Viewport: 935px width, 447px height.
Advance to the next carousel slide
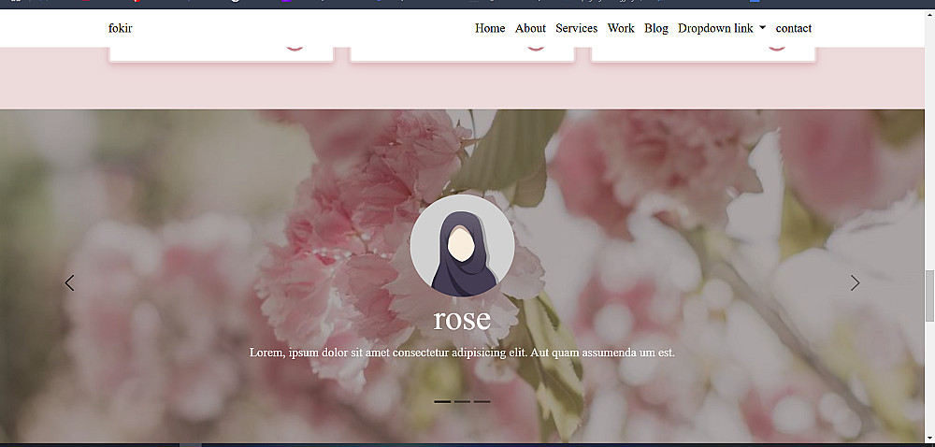[x=856, y=283]
